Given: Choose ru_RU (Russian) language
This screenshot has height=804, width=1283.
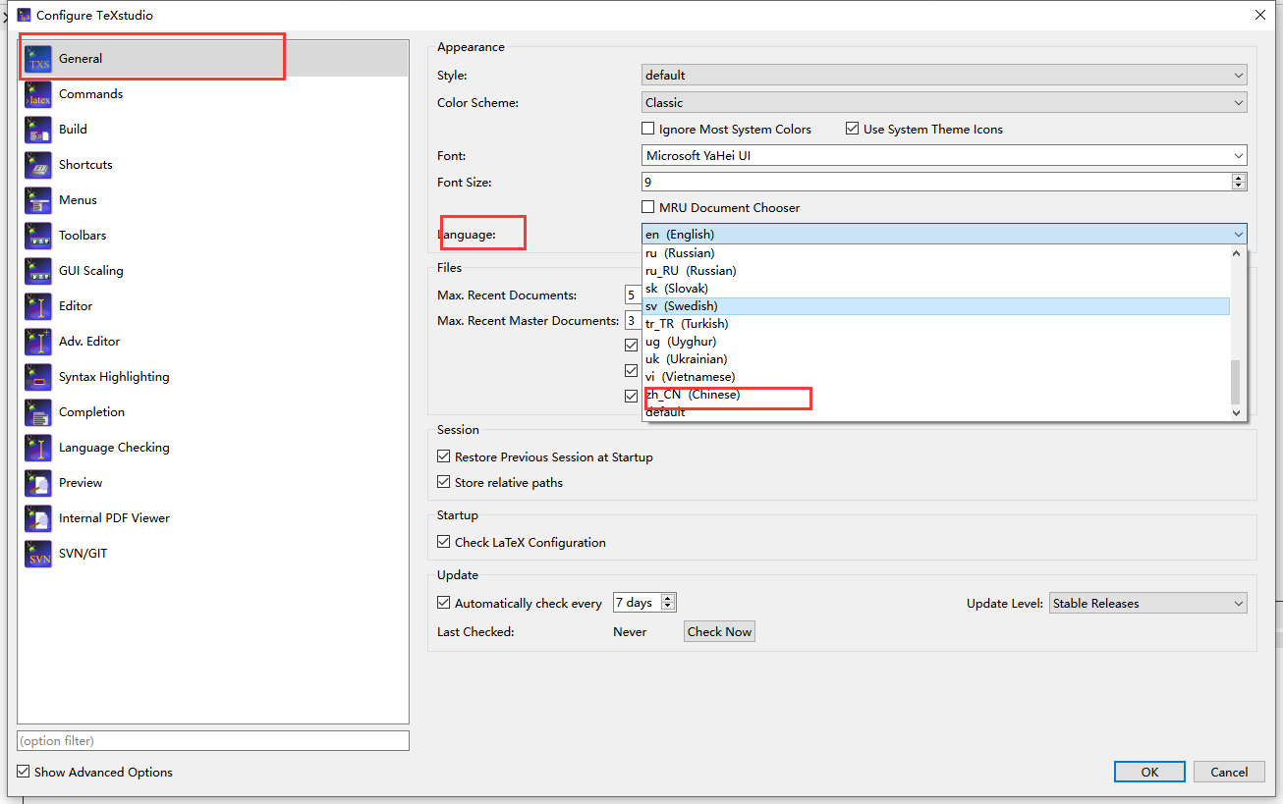Looking at the screenshot, I should 936,271.
